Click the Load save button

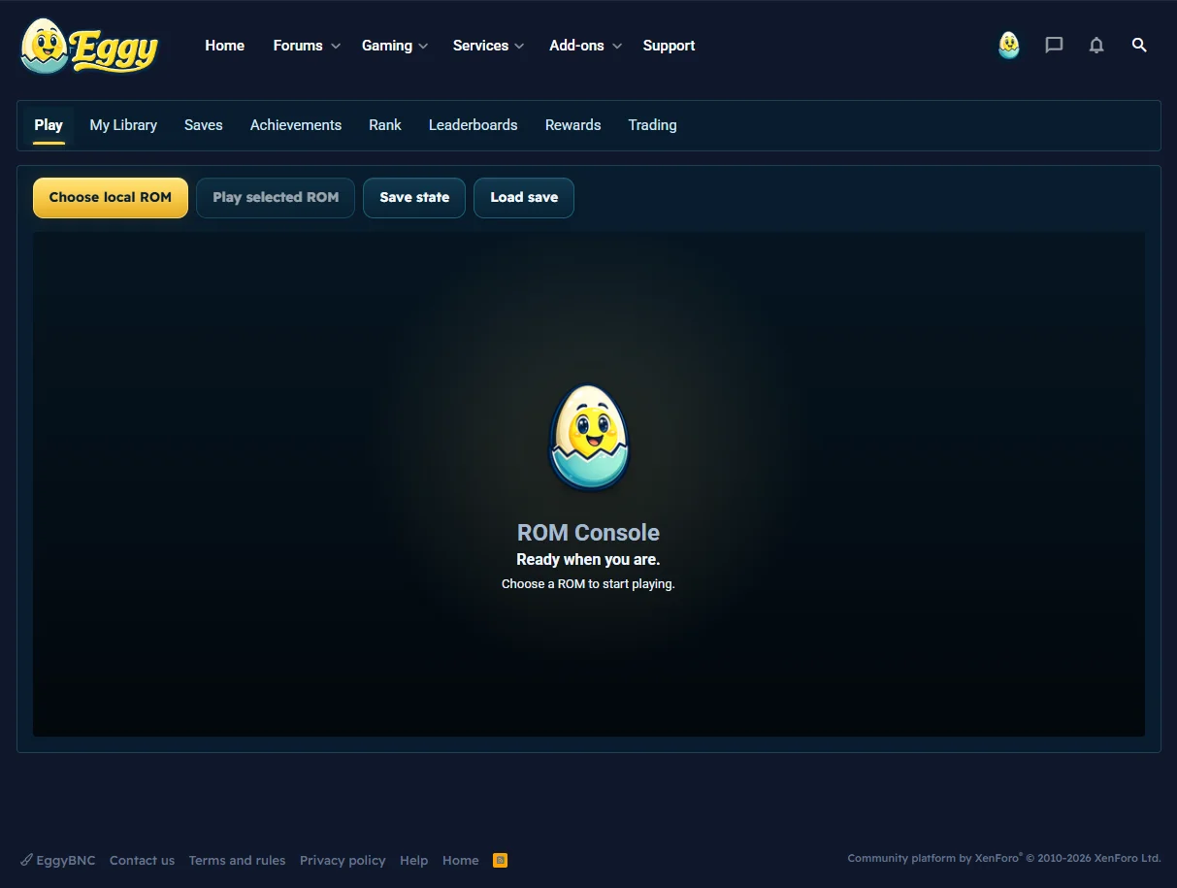coord(524,198)
